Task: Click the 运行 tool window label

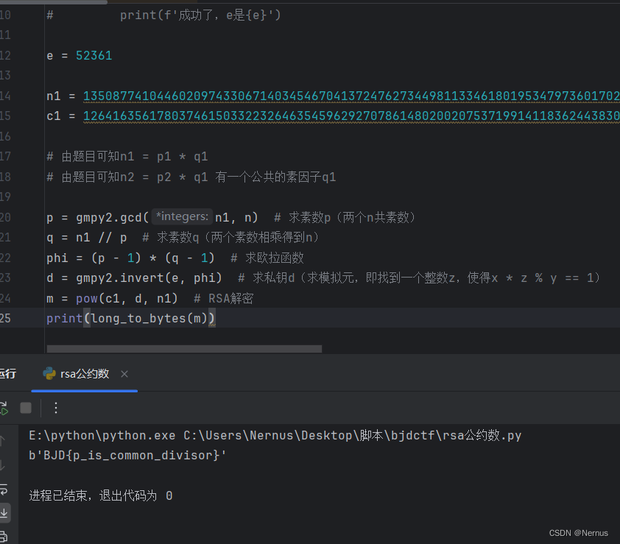Action: [x=8, y=374]
